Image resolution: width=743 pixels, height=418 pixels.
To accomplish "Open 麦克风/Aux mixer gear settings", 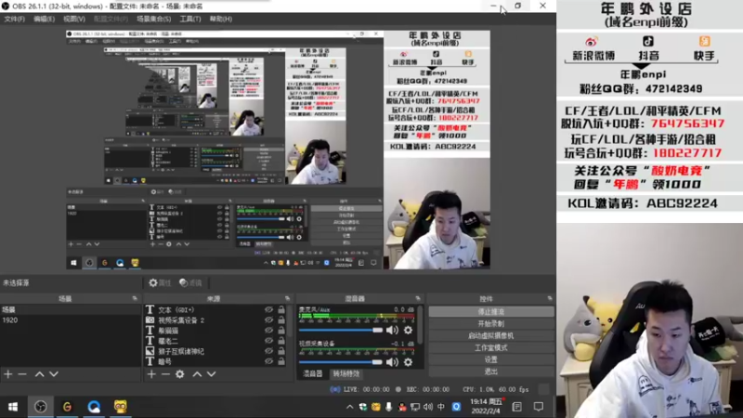I will click(408, 330).
